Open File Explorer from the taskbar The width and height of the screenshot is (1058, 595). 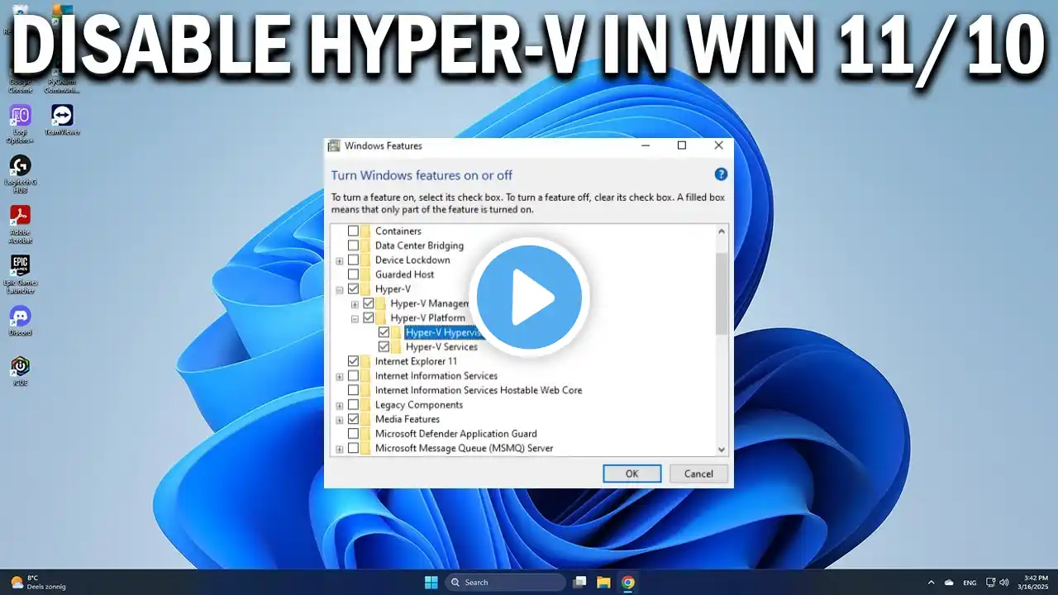click(603, 582)
